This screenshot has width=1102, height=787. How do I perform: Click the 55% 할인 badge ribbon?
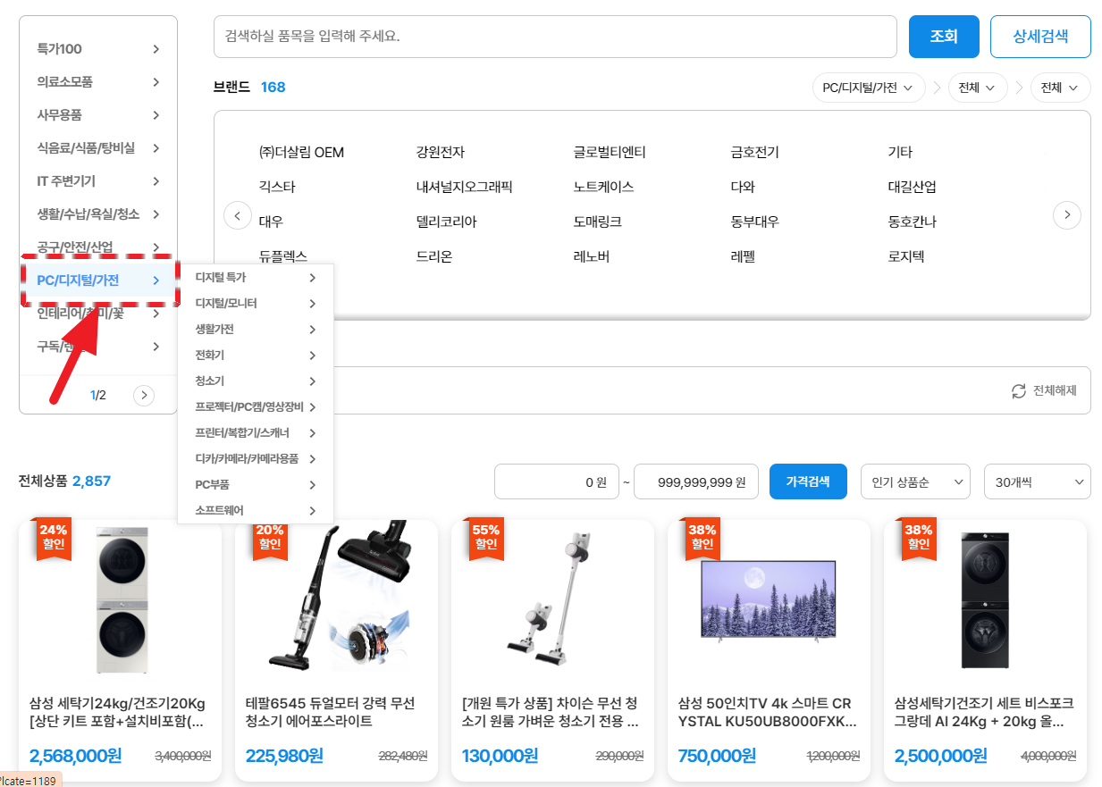[485, 537]
